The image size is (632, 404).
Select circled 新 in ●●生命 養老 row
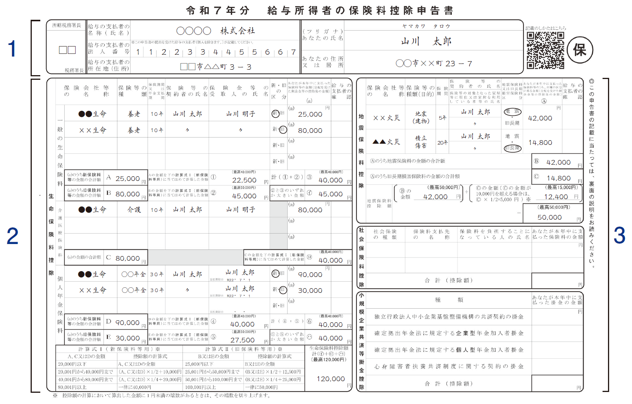click(x=275, y=113)
